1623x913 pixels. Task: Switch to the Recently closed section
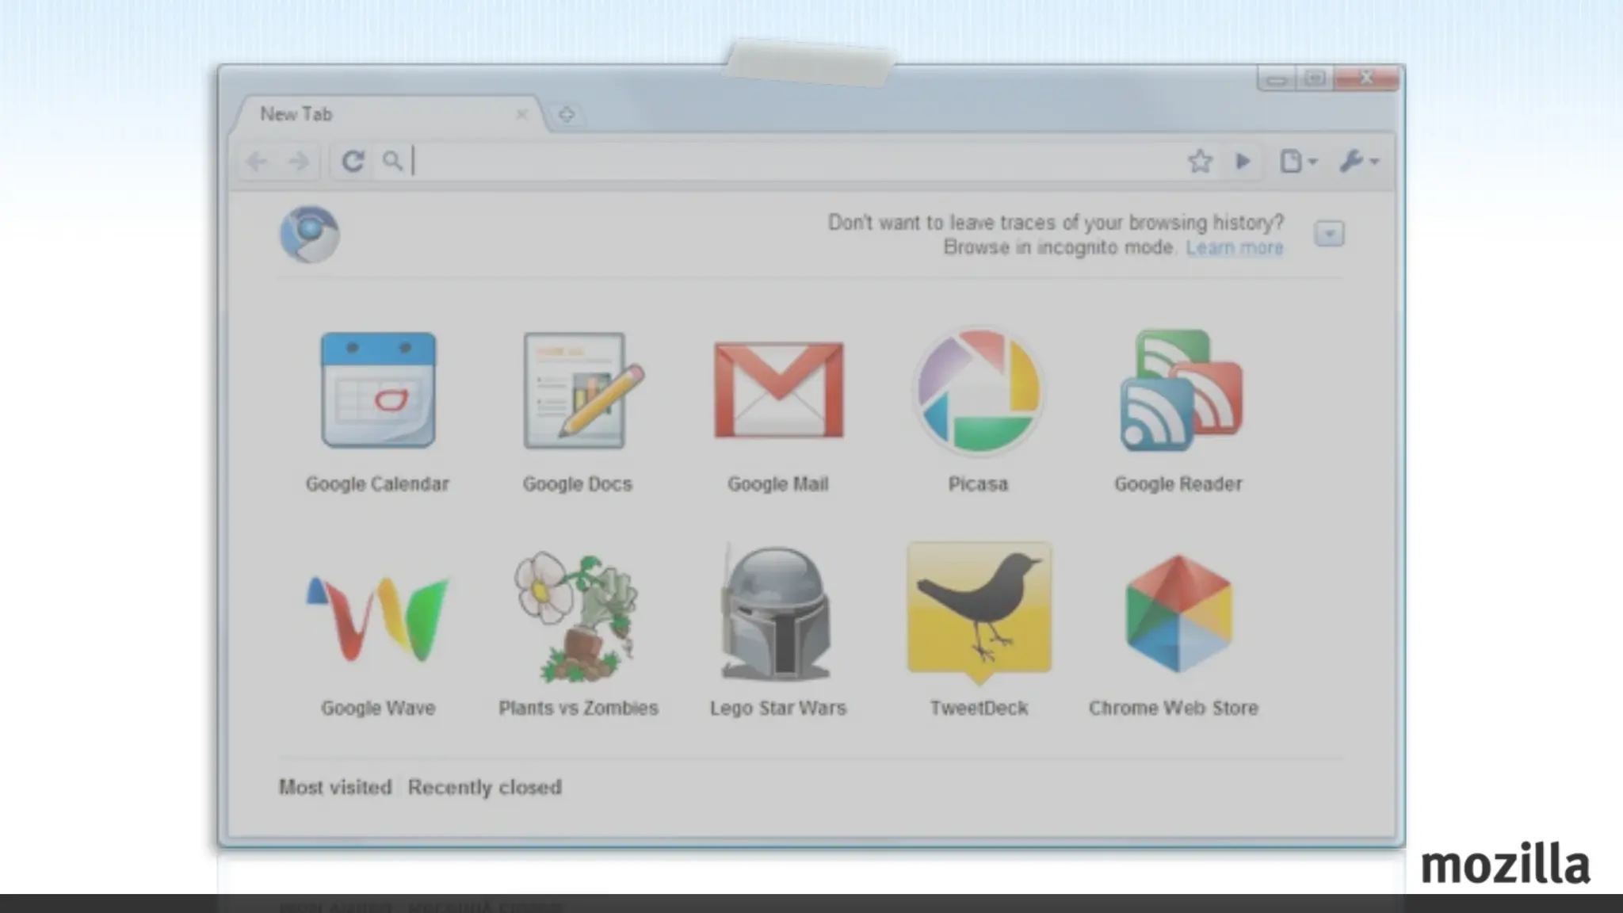[x=484, y=787]
